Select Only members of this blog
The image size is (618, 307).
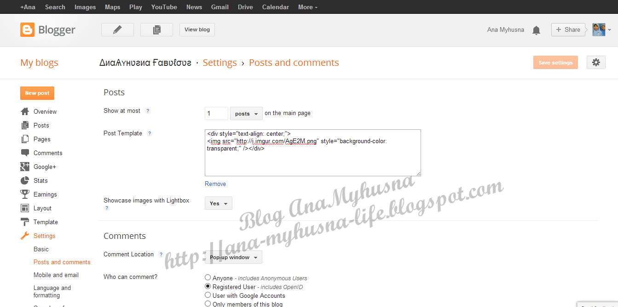click(208, 304)
